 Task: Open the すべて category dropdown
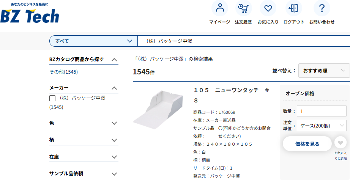[x=93, y=41]
